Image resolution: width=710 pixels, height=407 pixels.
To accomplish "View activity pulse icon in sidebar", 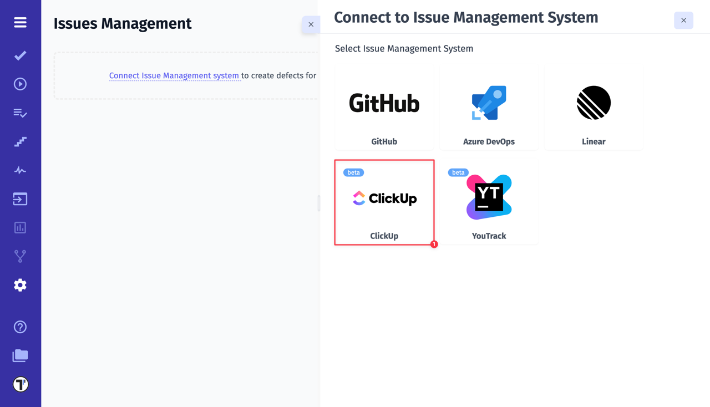I will [20, 170].
